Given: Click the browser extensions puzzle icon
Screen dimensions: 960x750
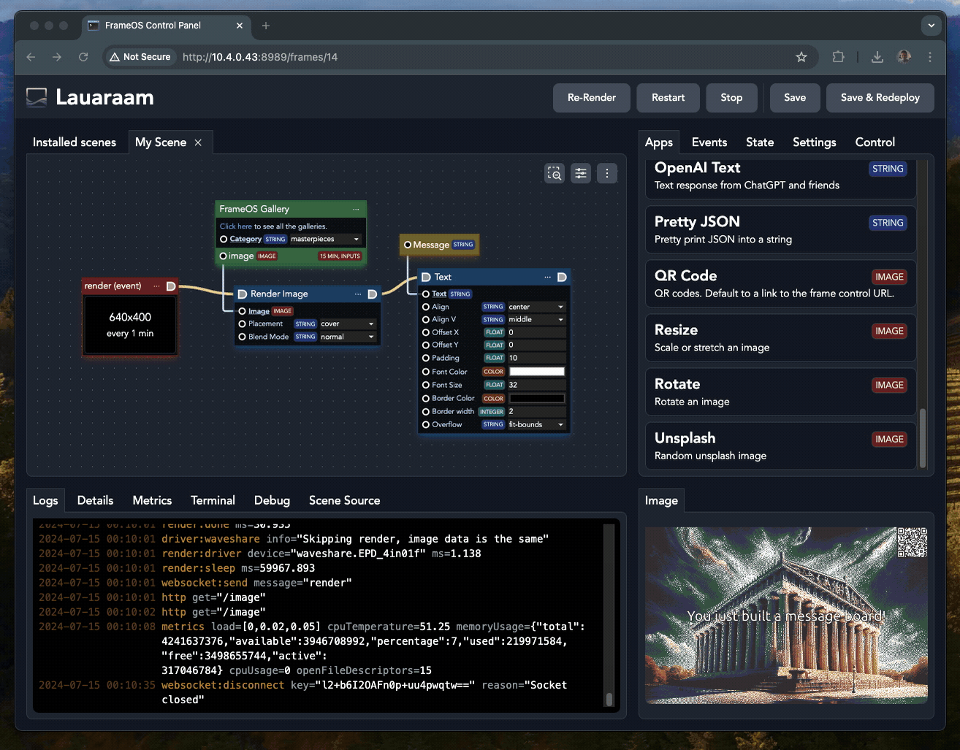Looking at the screenshot, I should [838, 57].
